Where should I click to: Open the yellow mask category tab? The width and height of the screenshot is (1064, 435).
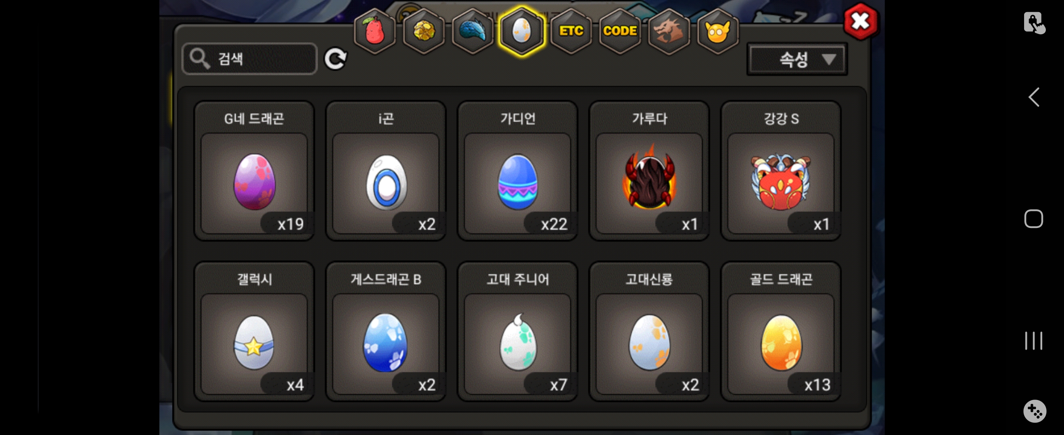(718, 31)
